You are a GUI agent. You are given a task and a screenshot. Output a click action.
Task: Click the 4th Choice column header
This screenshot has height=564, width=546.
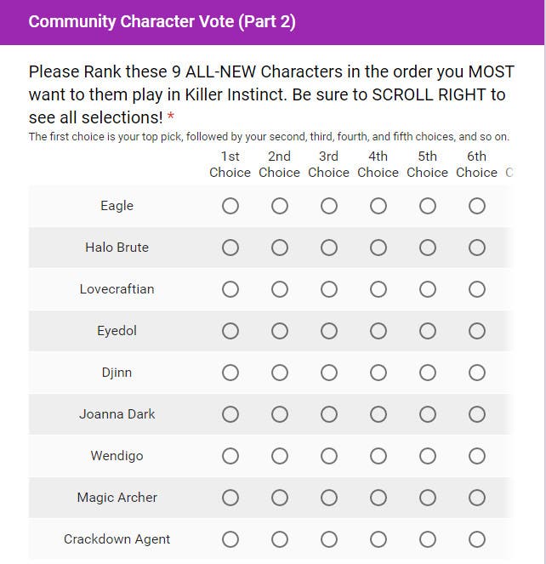click(x=378, y=164)
